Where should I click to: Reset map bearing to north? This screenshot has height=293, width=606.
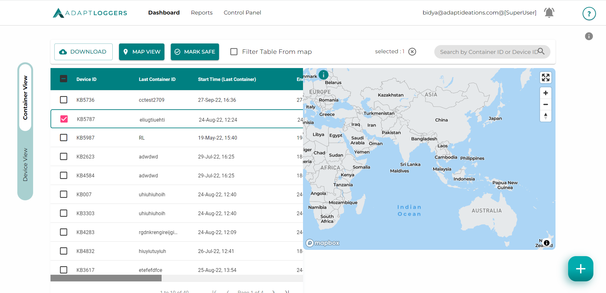[x=546, y=116]
